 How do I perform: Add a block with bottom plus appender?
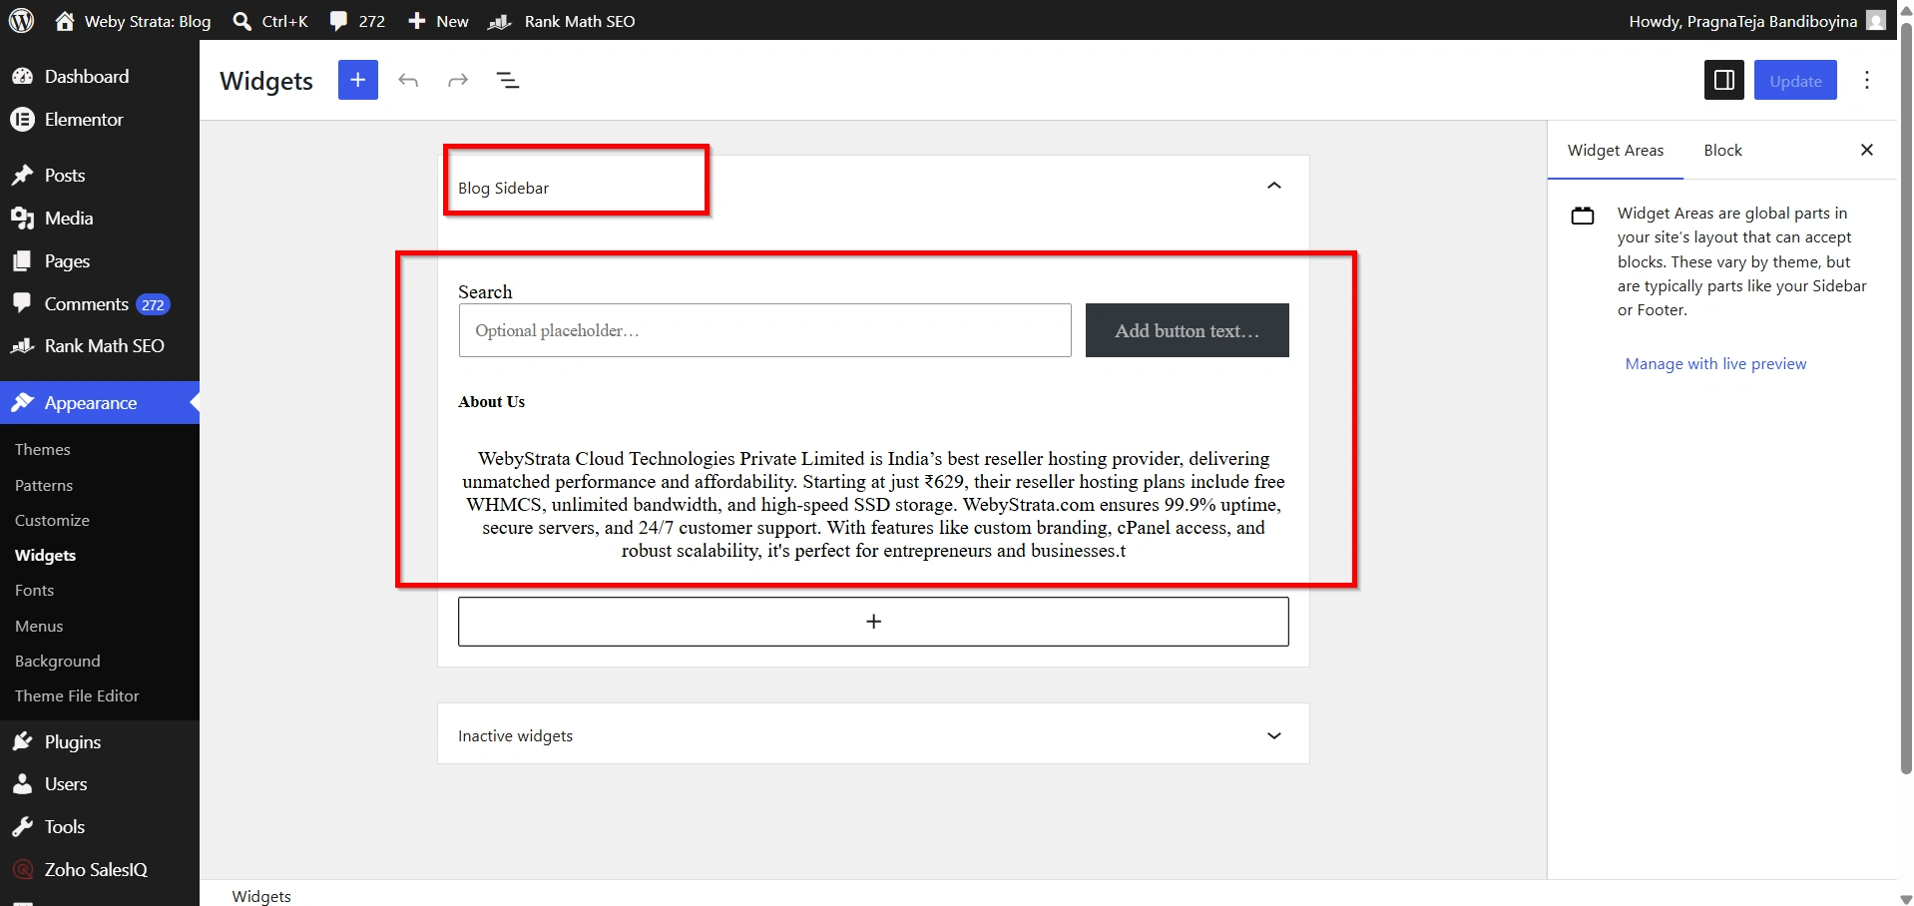(873, 622)
